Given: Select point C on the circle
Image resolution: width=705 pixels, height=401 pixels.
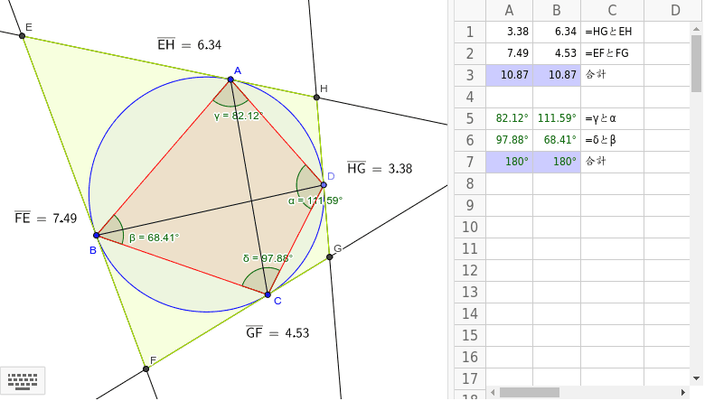Looking at the screenshot, I should [268, 294].
